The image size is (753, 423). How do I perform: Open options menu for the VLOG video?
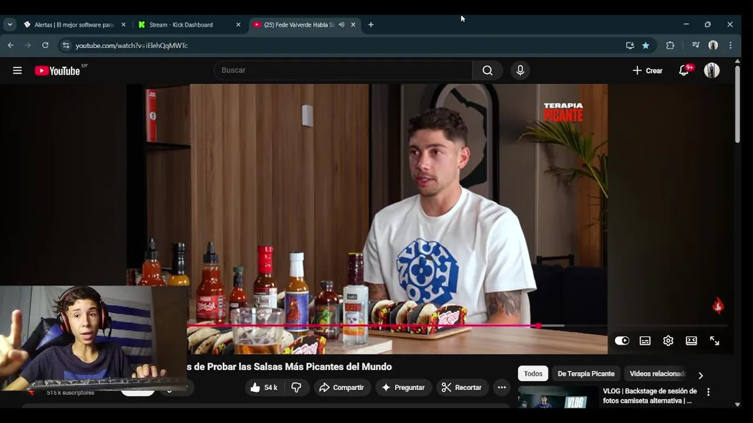point(708,392)
